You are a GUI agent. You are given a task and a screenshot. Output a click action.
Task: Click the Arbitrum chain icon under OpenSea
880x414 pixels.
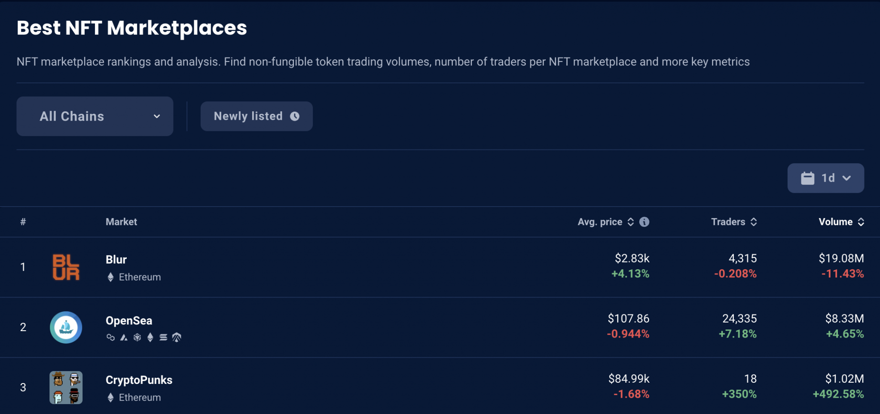click(x=177, y=338)
